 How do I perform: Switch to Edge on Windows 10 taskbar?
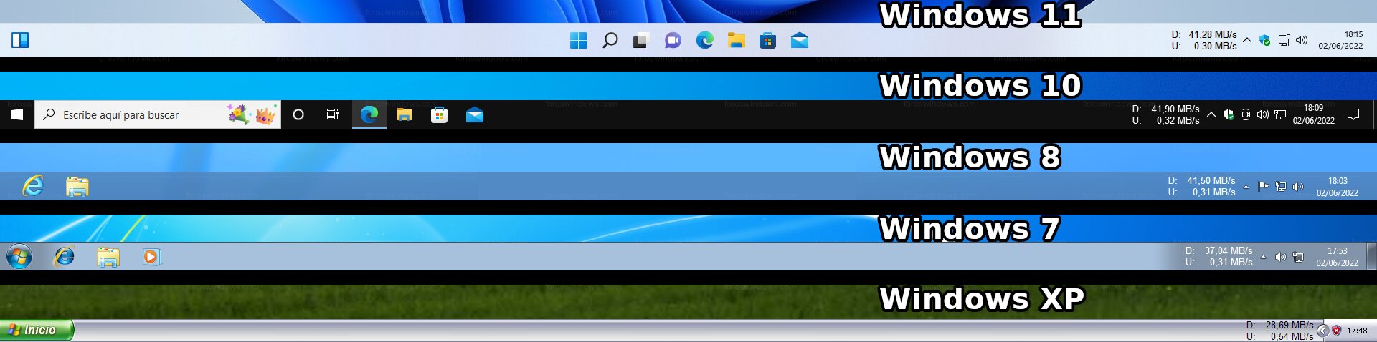click(x=369, y=114)
